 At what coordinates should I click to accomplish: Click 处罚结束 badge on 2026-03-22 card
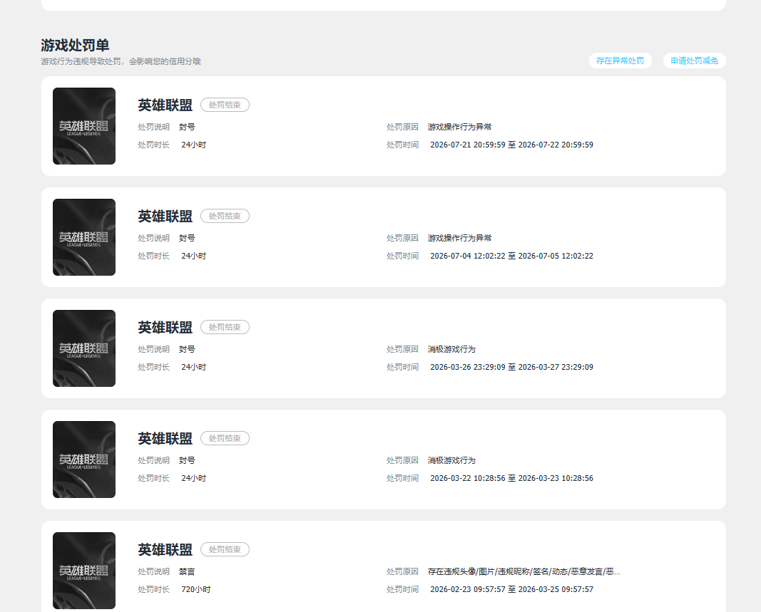coord(225,438)
